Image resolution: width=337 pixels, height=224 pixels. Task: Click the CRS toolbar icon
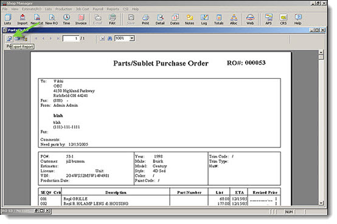[x=283, y=19]
